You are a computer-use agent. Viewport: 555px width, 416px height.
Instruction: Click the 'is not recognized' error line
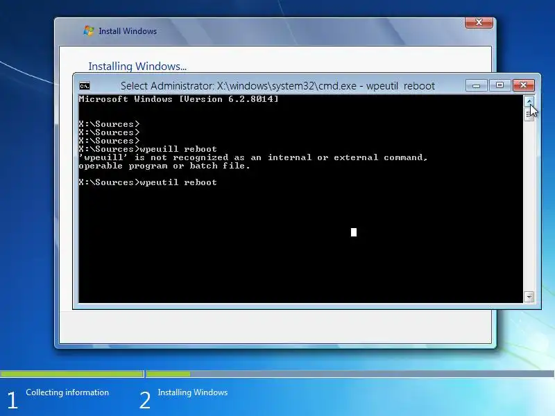tap(253, 157)
